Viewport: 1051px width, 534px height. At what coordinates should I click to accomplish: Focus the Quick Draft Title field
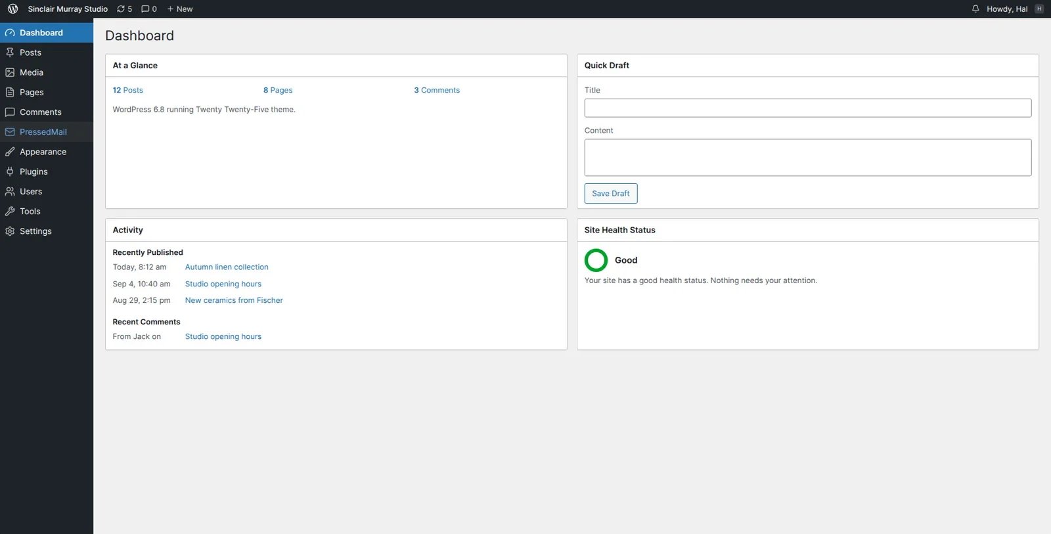pos(808,108)
